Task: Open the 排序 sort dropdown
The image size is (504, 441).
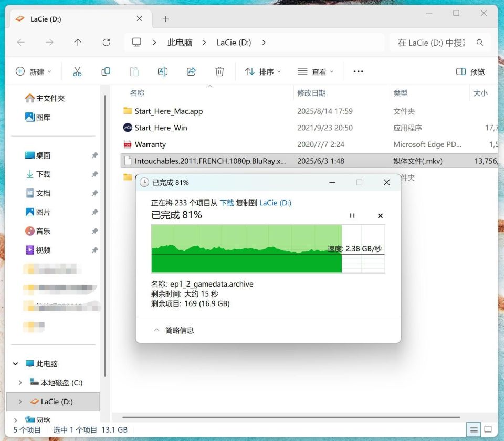Action: [262, 71]
